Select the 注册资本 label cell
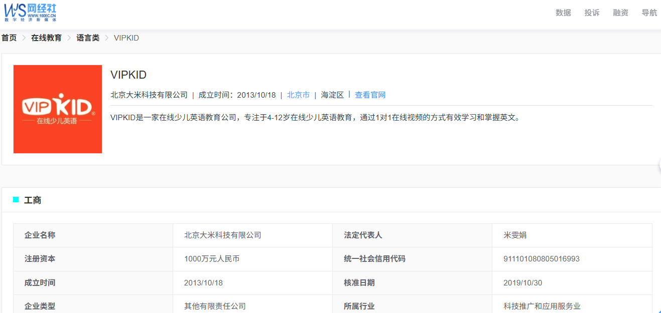This screenshot has height=313, width=661. coord(93,259)
